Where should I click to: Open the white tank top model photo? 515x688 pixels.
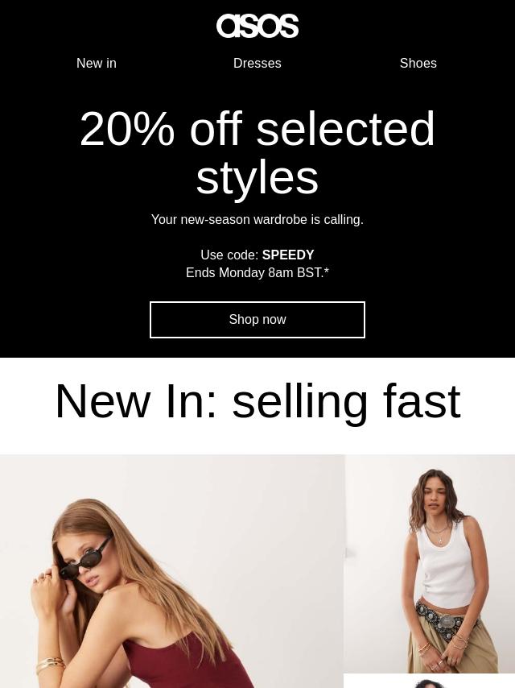click(430, 563)
